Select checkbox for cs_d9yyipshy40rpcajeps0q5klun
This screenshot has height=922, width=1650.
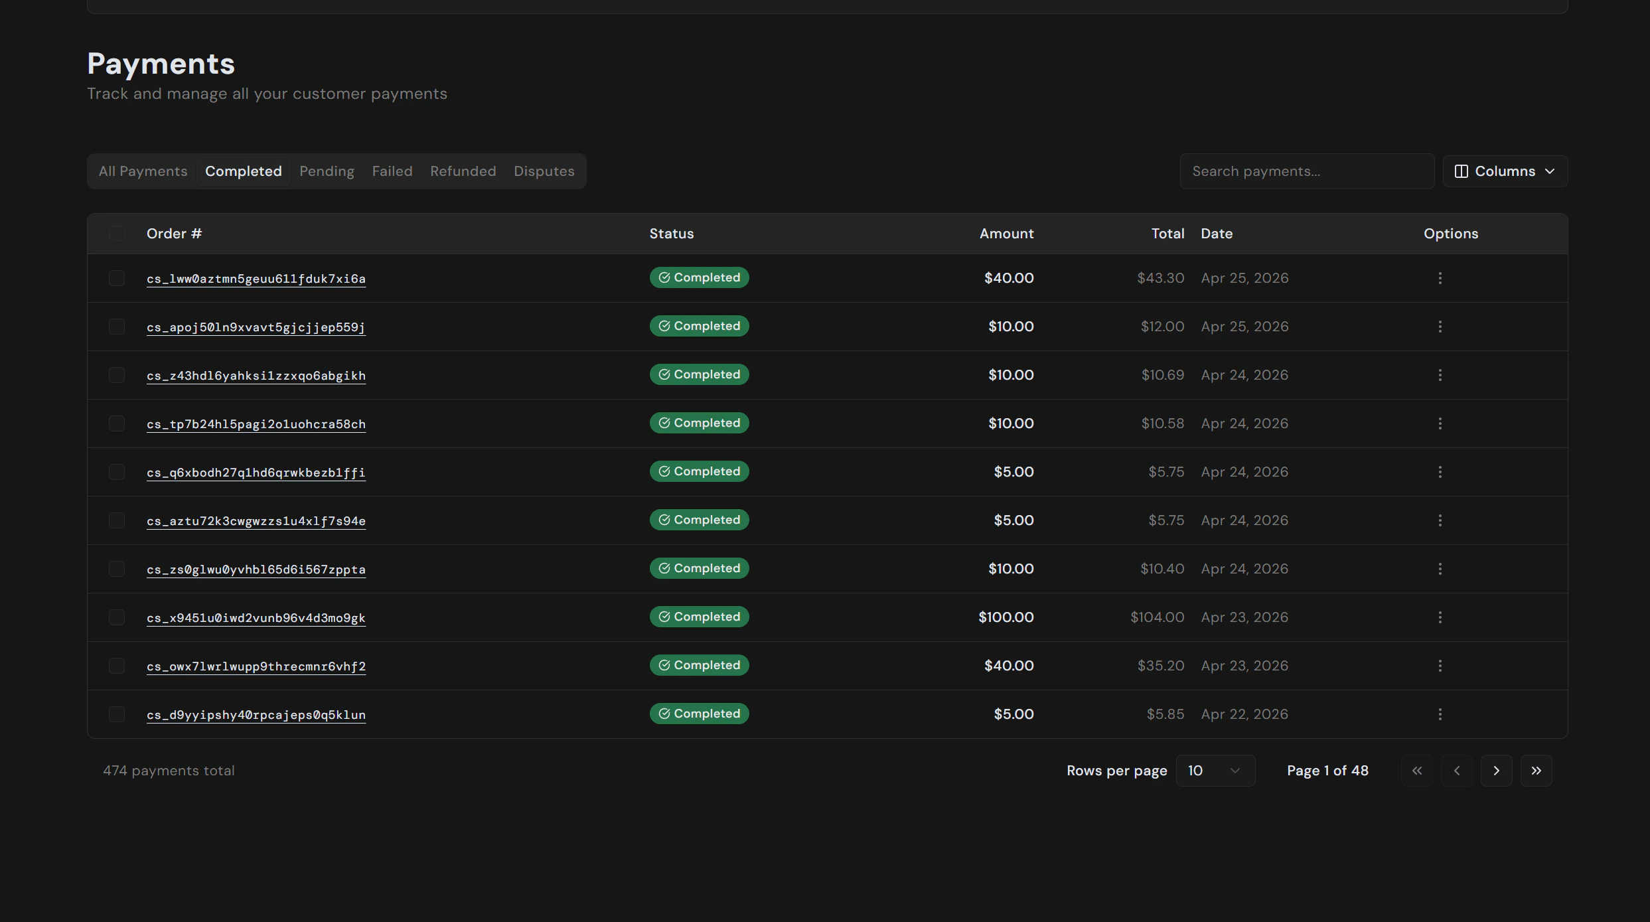pyautogui.click(x=117, y=714)
